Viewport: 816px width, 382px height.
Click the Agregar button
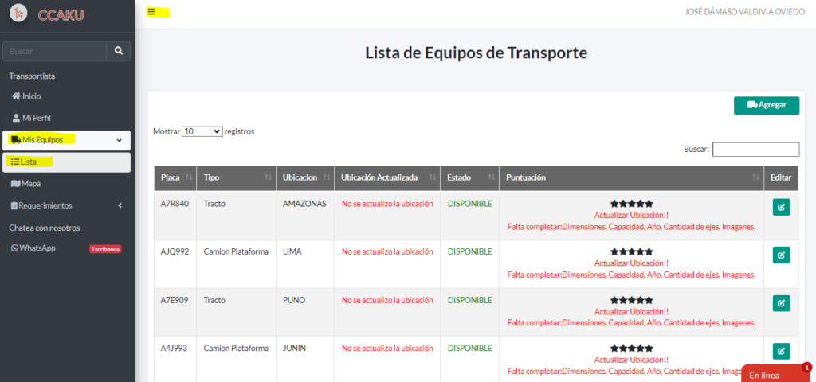click(766, 105)
